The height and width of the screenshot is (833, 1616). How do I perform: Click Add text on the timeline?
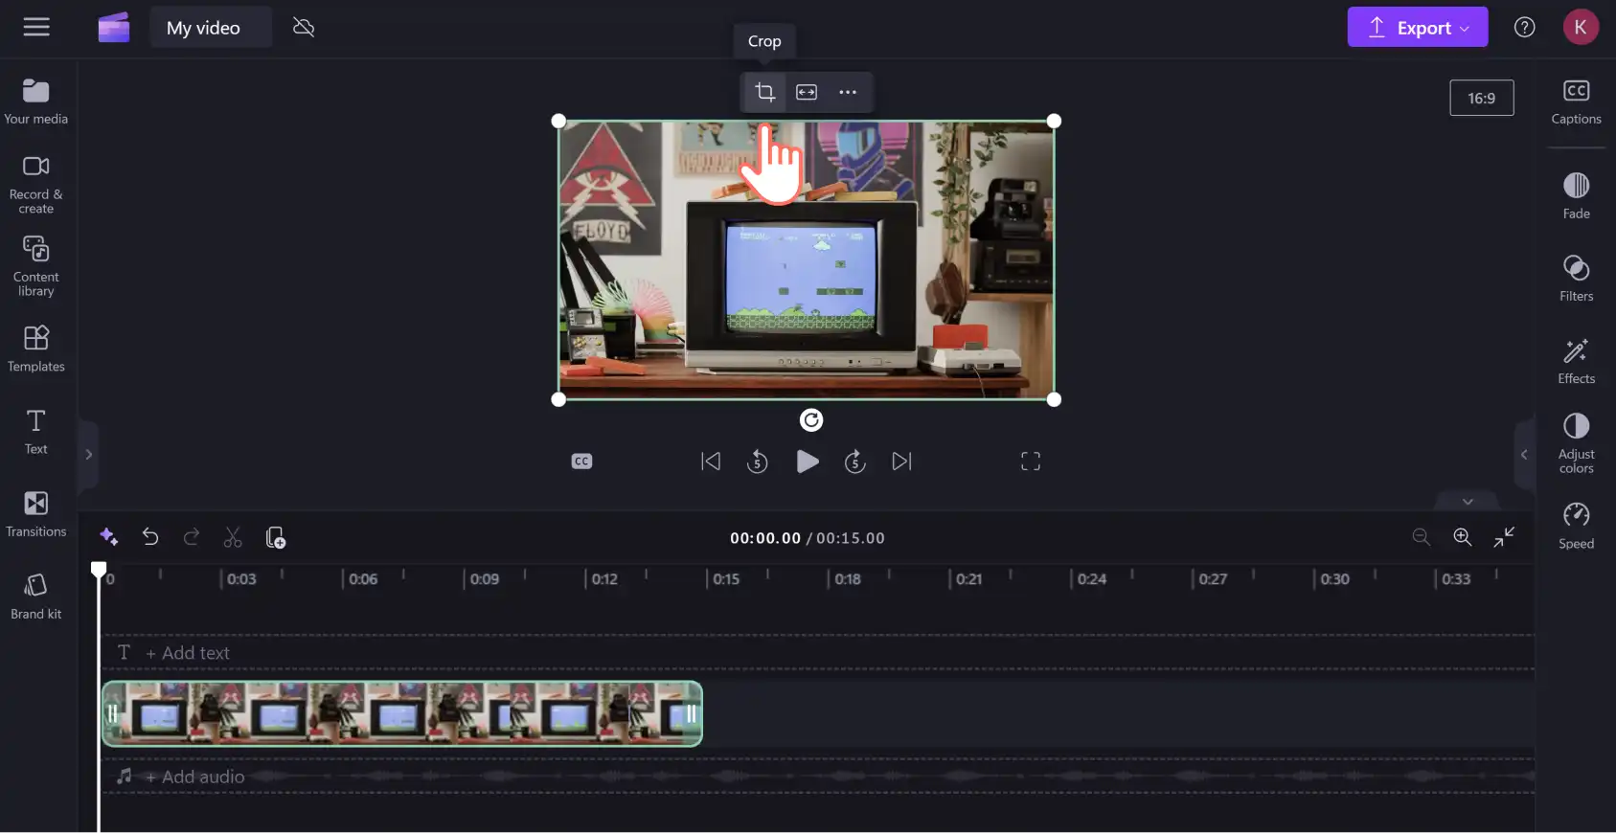point(188,653)
